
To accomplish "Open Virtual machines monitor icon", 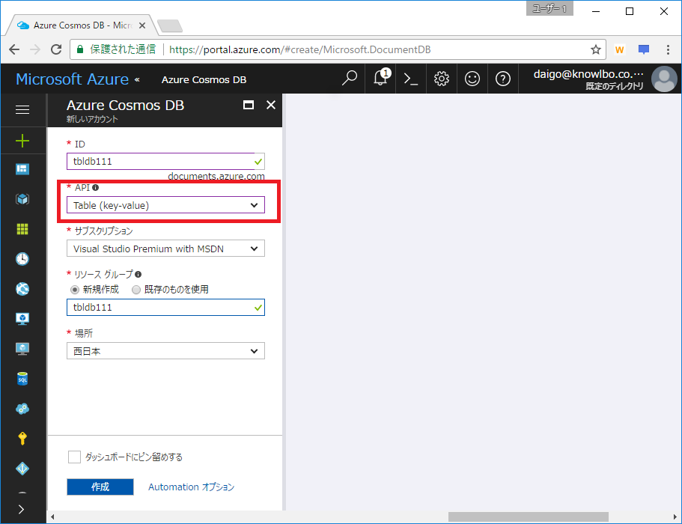I will coord(22,349).
